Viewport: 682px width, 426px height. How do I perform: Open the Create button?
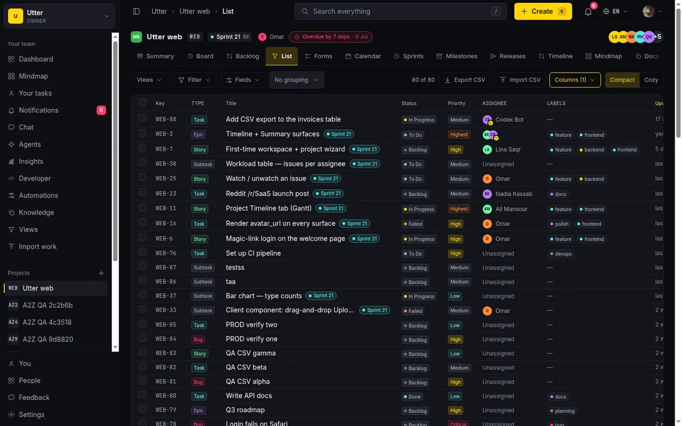pos(543,11)
